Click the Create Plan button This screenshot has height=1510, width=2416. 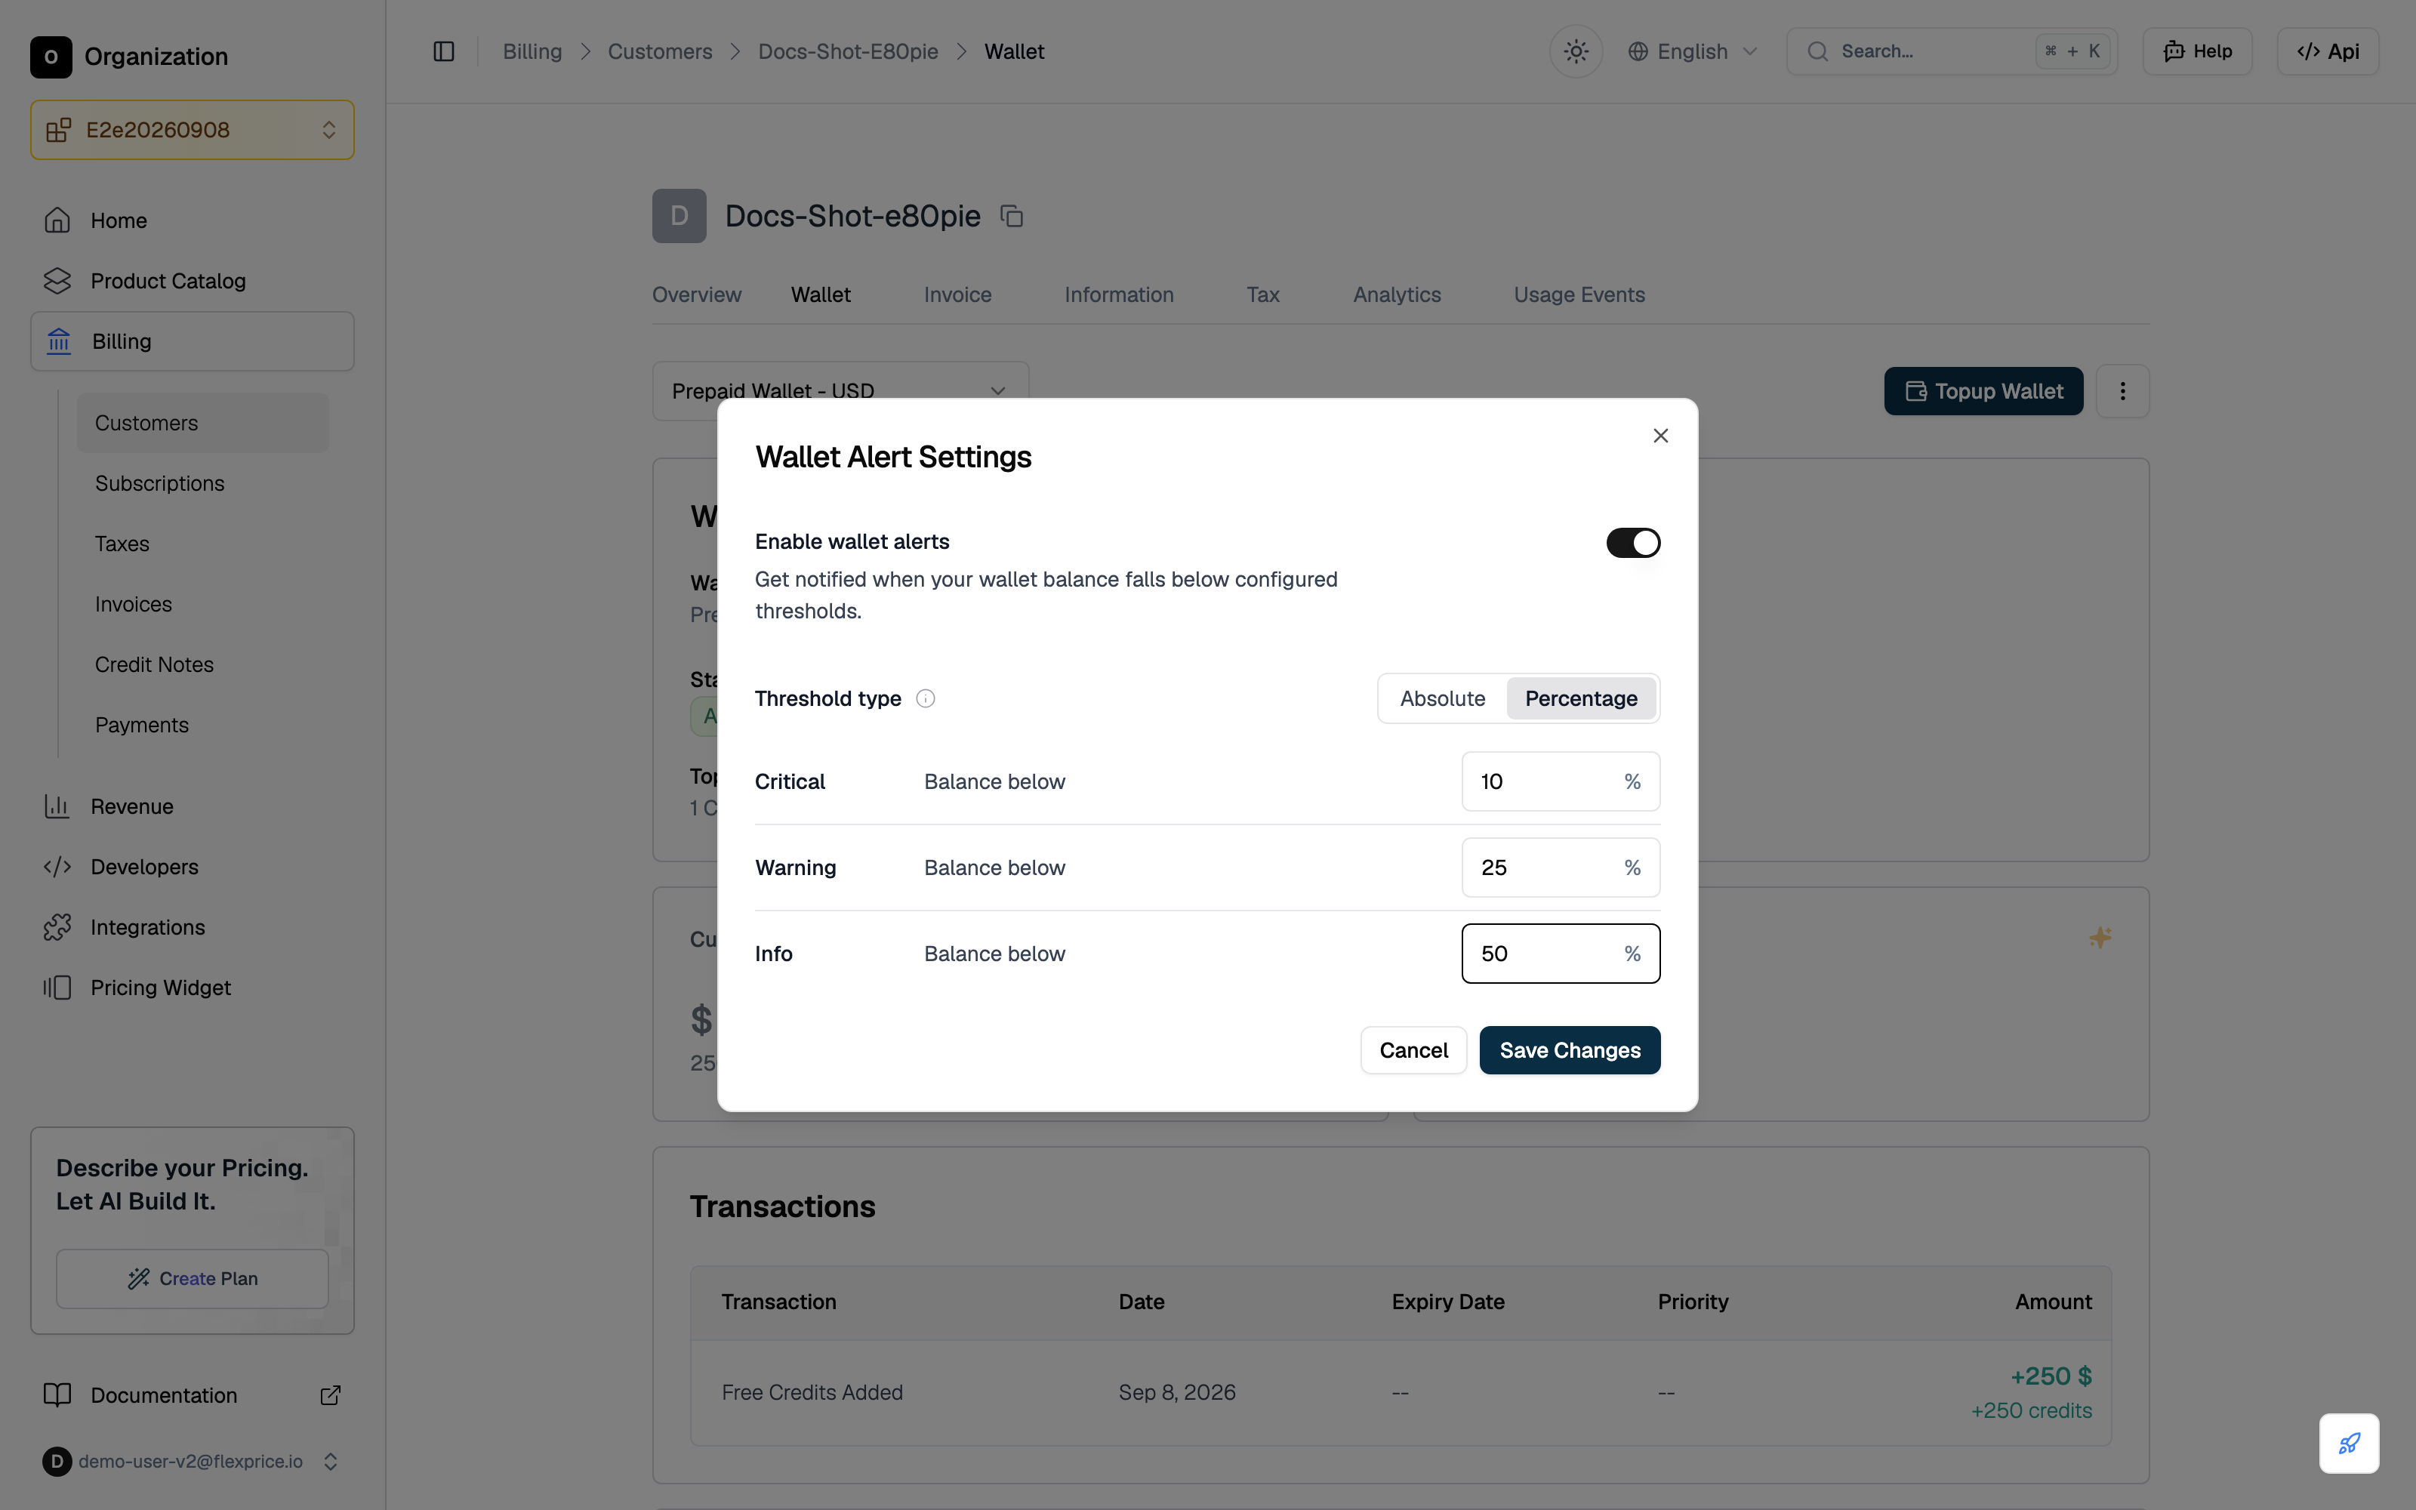pos(192,1278)
